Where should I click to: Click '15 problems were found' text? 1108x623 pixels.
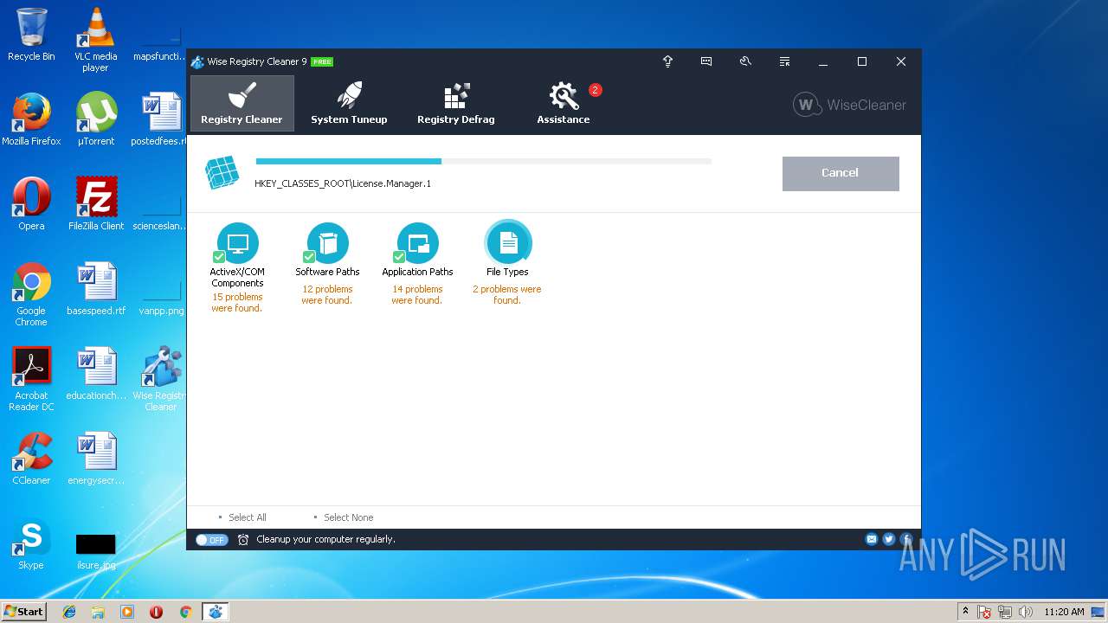(x=237, y=302)
